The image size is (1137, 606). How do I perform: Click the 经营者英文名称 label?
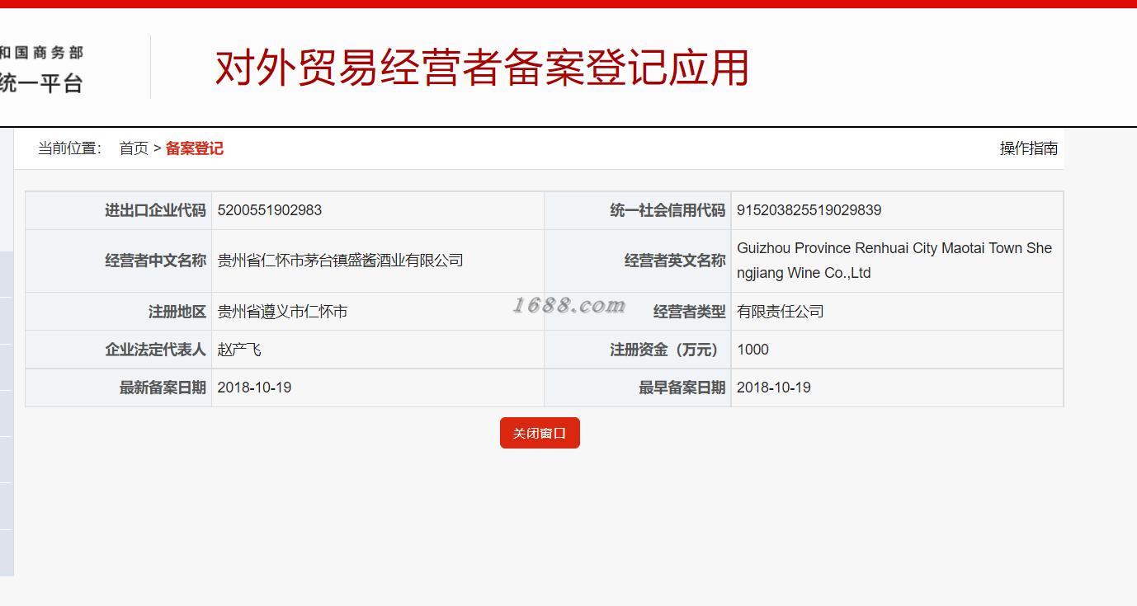pos(675,261)
